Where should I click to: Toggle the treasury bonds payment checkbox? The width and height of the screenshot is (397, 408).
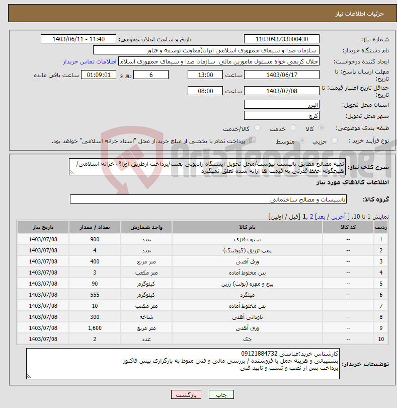(x=252, y=140)
